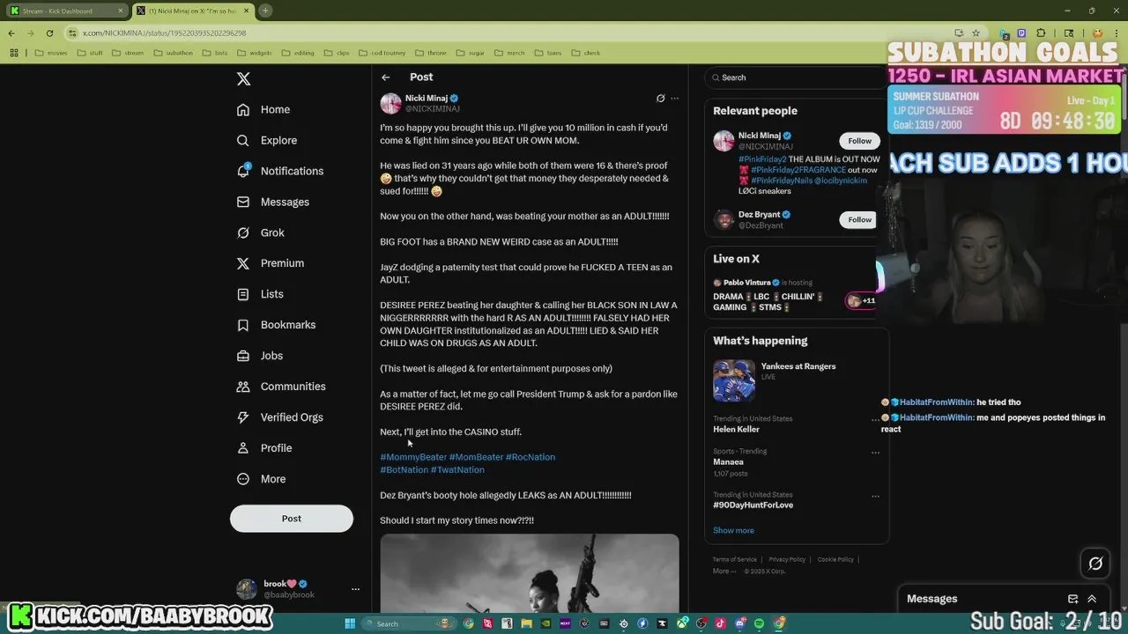This screenshot has width=1128, height=634.
Task: Click the address bar URL
Action: pos(165,33)
